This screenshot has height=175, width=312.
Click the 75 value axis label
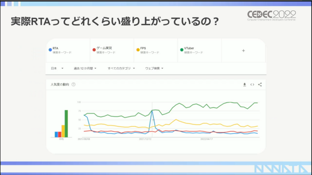coord(79,111)
